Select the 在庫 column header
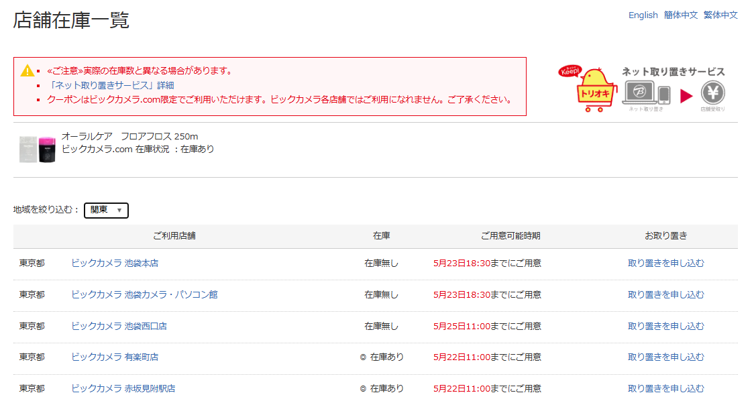The height and width of the screenshot is (401, 756). pos(382,235)
